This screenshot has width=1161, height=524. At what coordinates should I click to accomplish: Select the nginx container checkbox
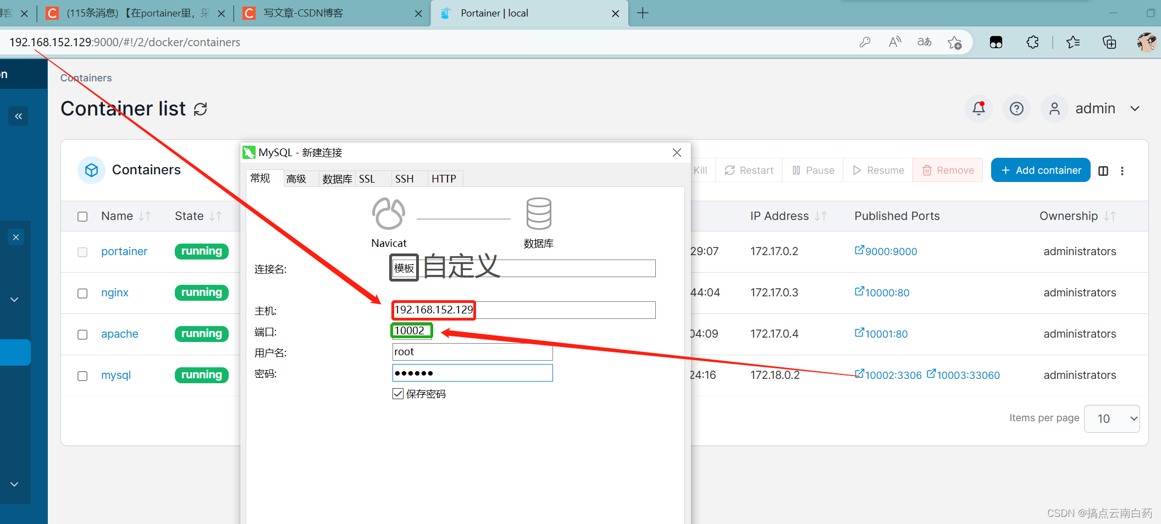click(82, 293)
